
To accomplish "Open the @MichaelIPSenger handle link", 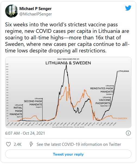I will coord(36,14).
